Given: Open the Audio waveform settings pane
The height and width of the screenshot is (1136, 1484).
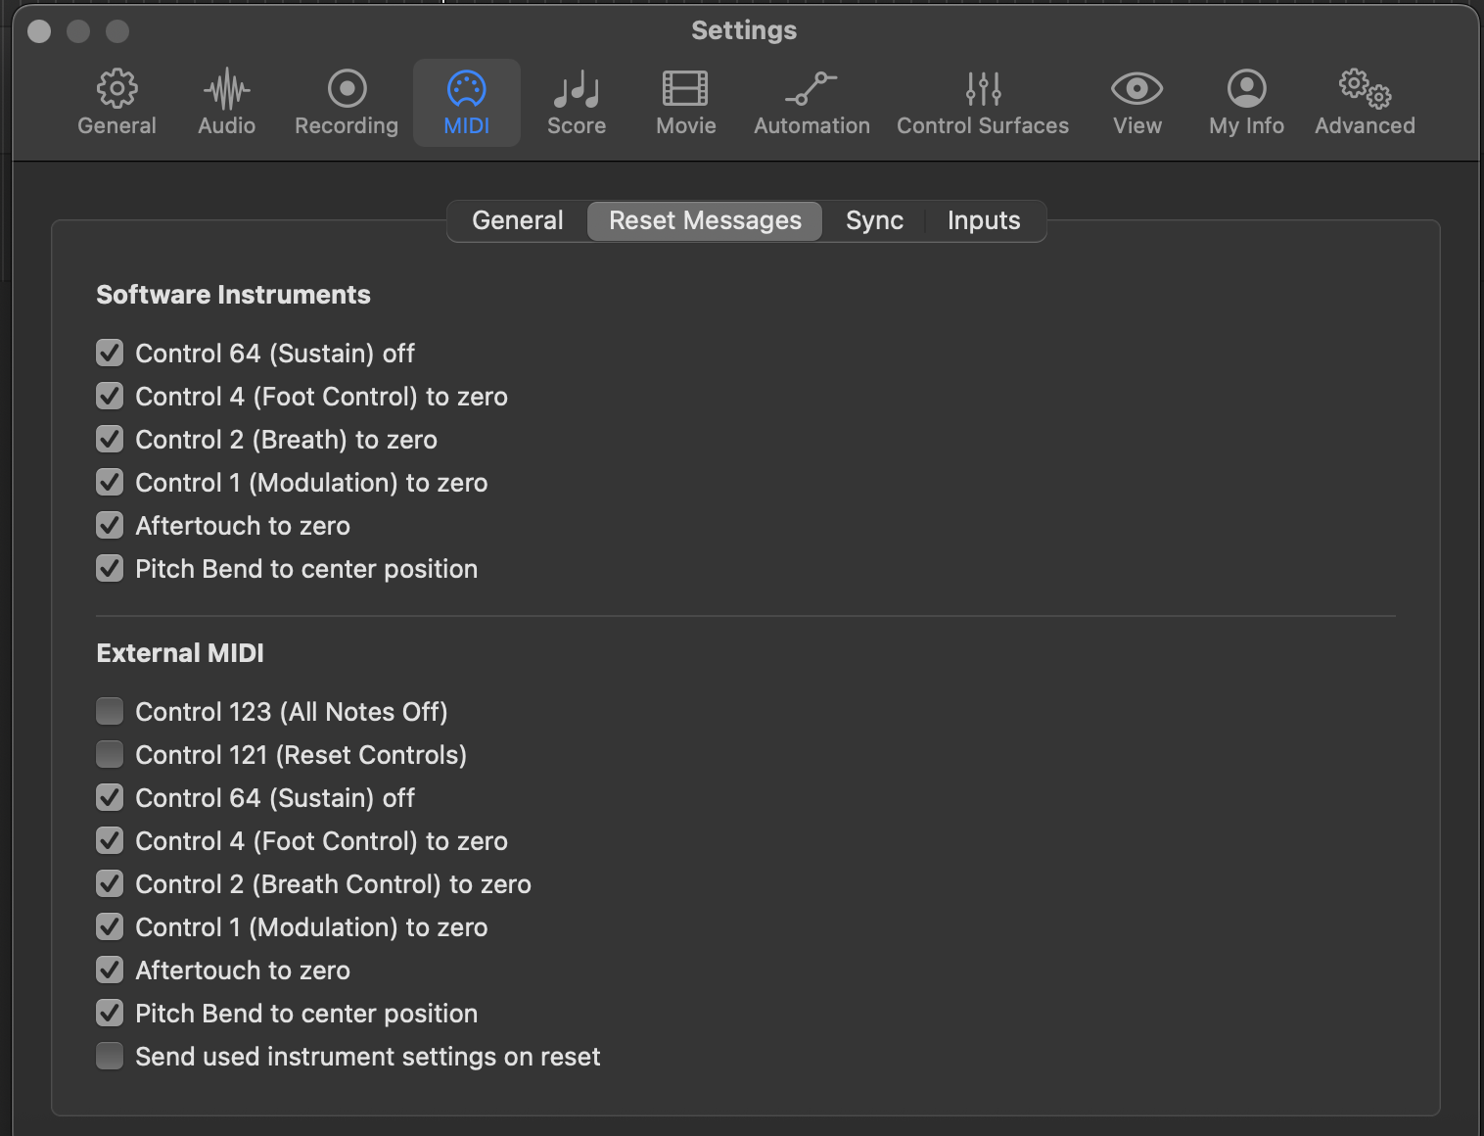Looking at the screenshot, I should coord(226,102).
